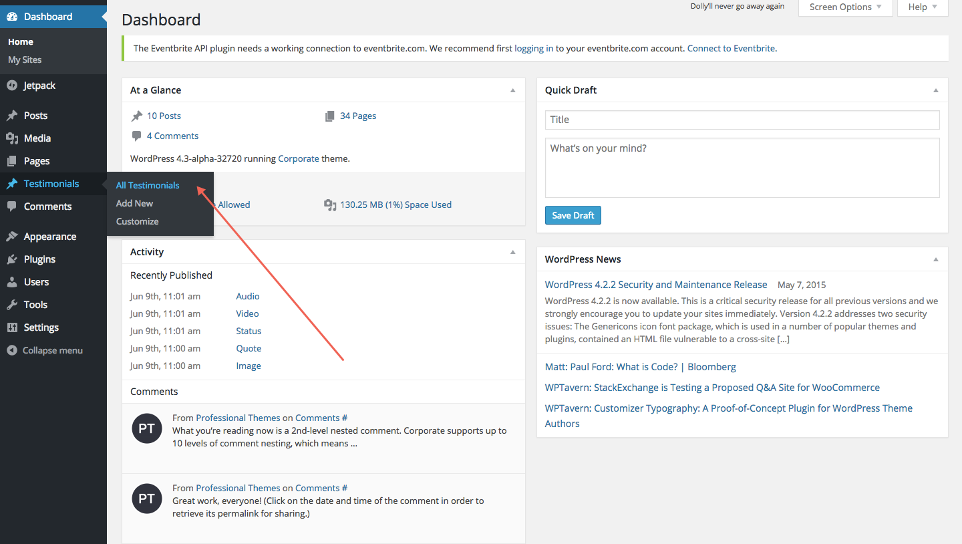Viewport: 962px width, 544px height.
Task: Click the Posts pushpin icon
Action: (x=12, y=116)
